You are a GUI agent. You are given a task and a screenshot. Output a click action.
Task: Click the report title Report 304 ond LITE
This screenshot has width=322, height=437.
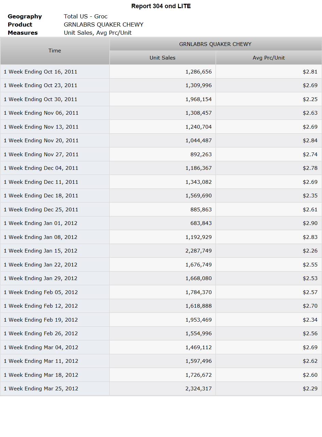point(161,6)
